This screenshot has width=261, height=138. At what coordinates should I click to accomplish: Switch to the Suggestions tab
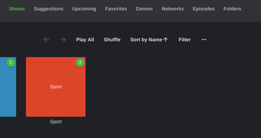(48, 9)
